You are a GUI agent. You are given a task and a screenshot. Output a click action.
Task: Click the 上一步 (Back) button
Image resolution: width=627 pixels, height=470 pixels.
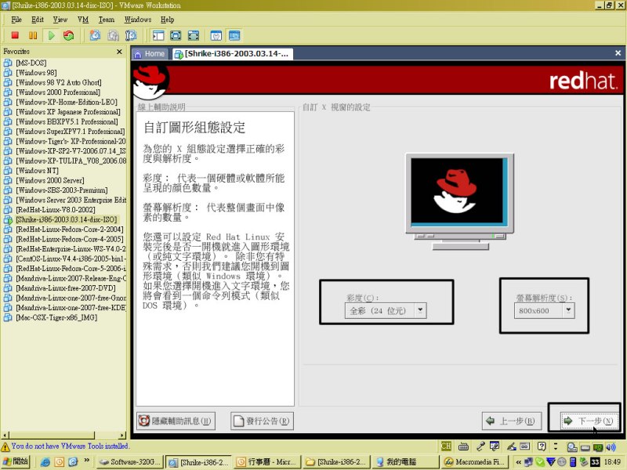point(512,421)
